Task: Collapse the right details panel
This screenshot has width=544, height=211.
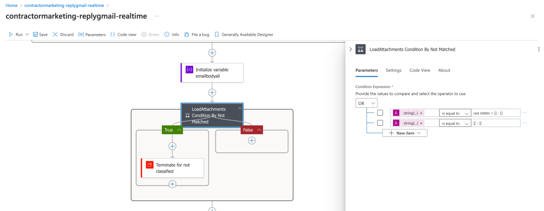Action: pyautogui.click(x=350, y=49)
